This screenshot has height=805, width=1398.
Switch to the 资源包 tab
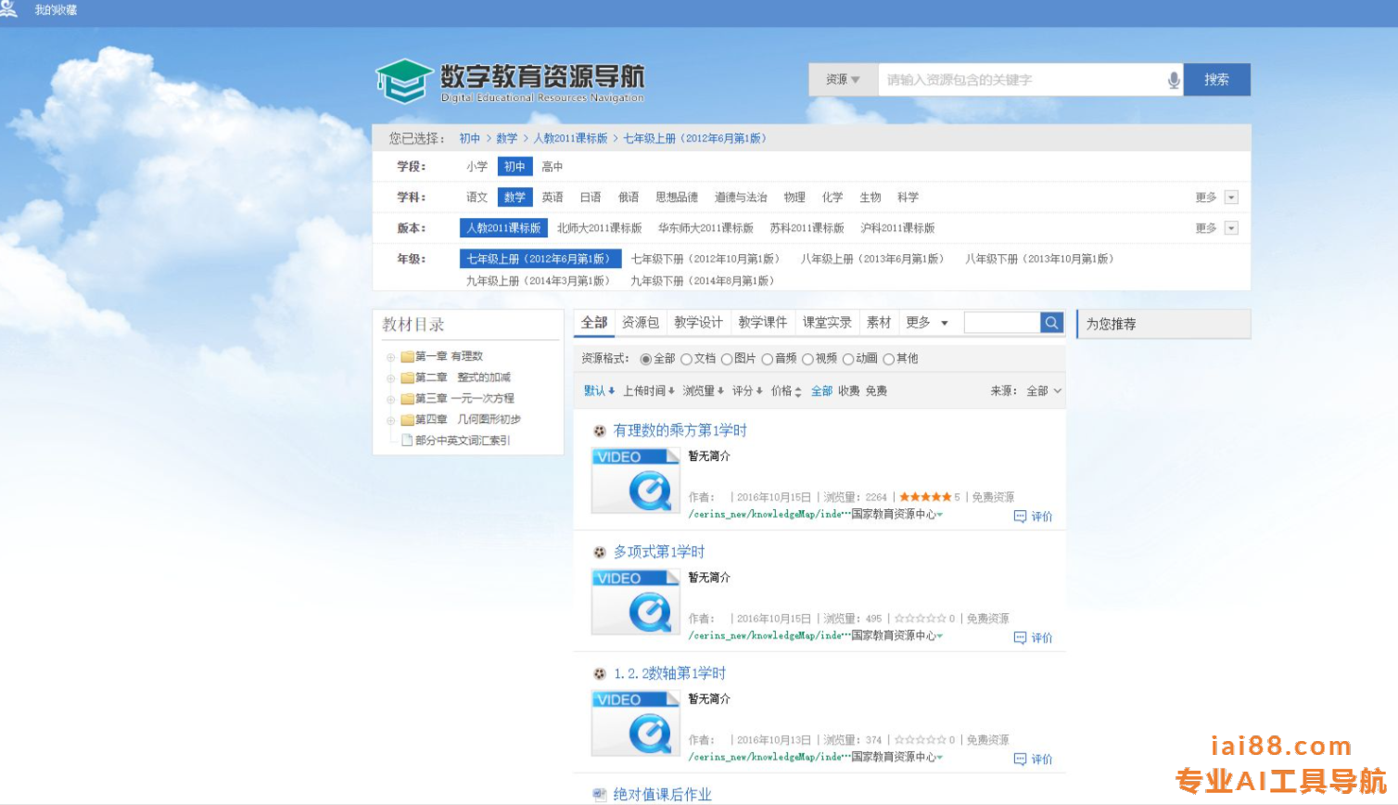coord(641,323)
